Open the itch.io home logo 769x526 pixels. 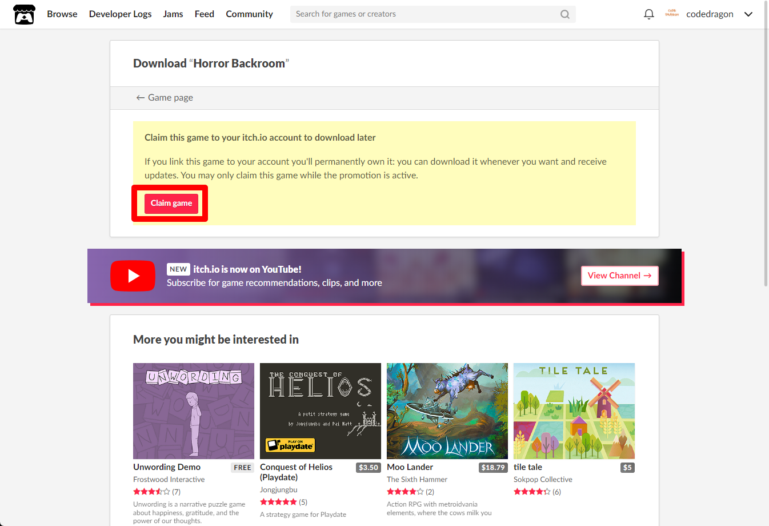[24, 14]
